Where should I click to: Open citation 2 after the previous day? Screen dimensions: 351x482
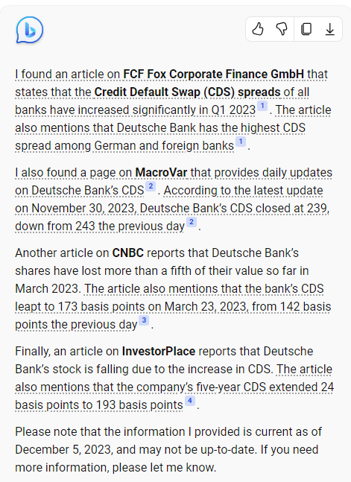(x=192, y=222)
